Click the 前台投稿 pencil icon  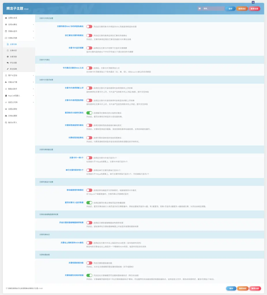(8, 69)
